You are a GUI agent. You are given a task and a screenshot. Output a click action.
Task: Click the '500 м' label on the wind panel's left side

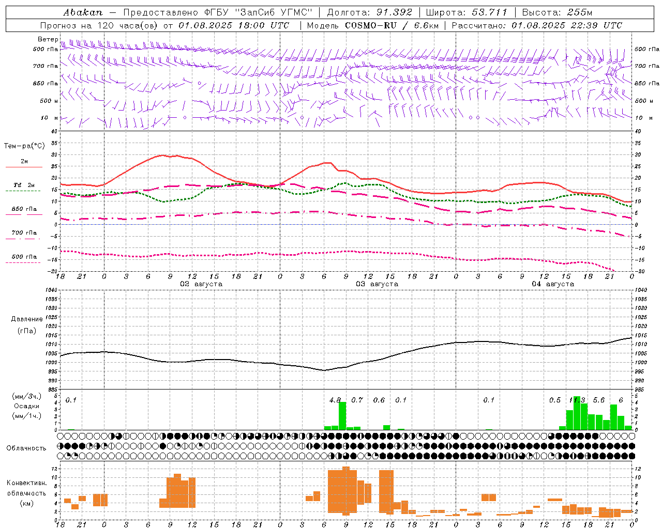(x=49, y=101)
